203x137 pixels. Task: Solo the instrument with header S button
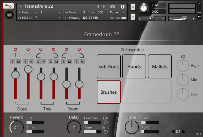coord(133,7)
